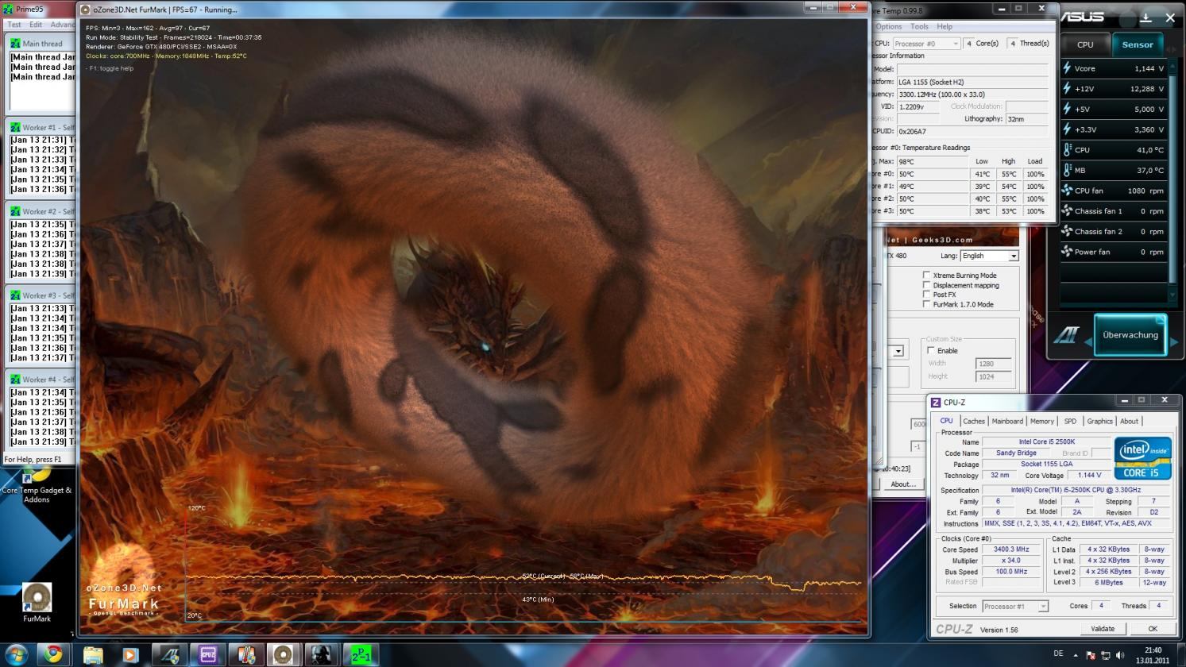Previous ASUS panel via left arrow
This screenshot has width=1186, height=667.
click(x=1087, y=341)
